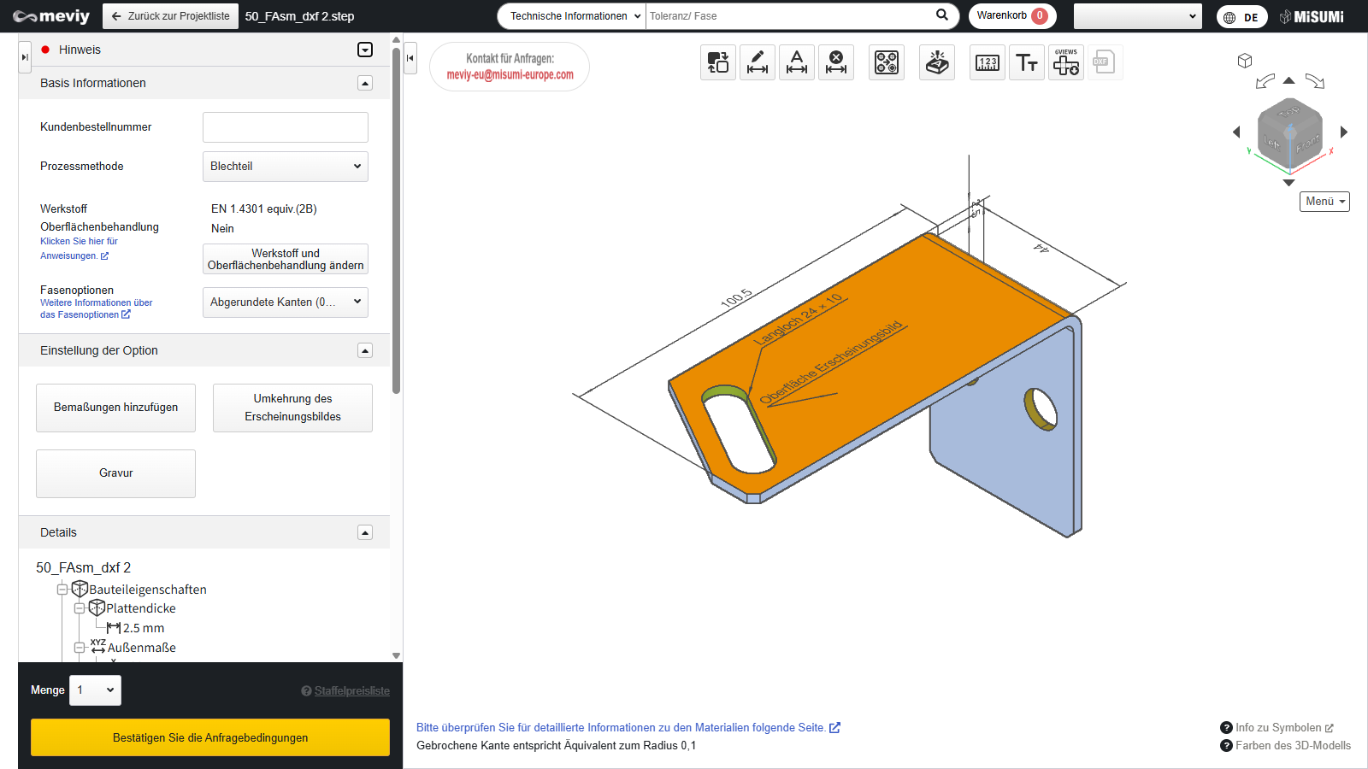Collapse the Basis Informationen section
This screenshot has height=769, width=1368.
(365, 83)
